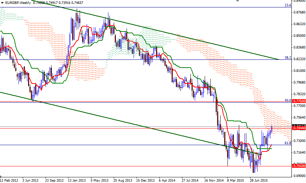This screenshot has width=306, height=183.
Task: Click 0.81000 on the price axis
Action: (299, 71)
